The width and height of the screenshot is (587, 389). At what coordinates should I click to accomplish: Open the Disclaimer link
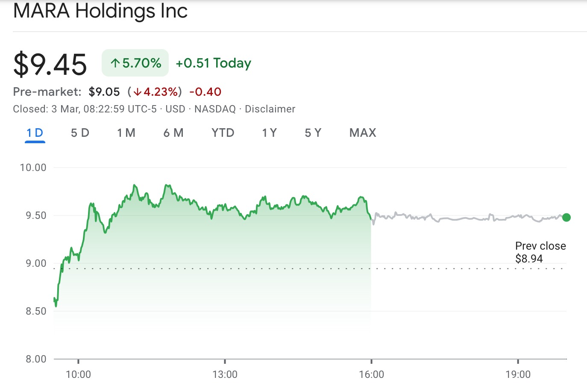point(270,109)
